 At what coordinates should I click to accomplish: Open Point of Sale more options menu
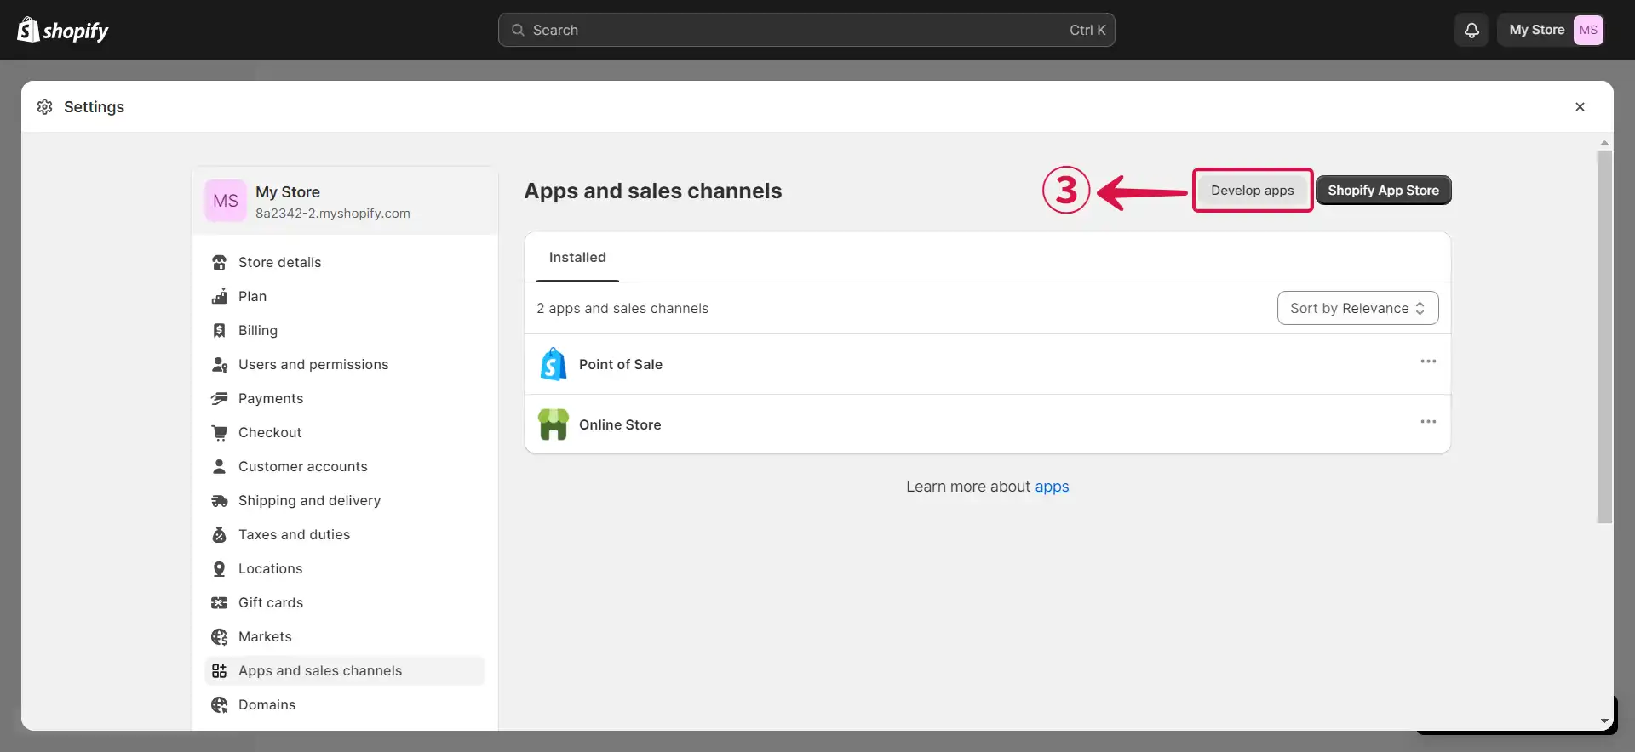(x=1428, y=362)
